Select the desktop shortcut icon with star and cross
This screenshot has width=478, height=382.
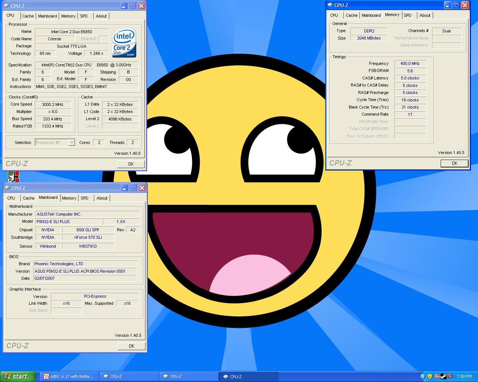point(13,176)
